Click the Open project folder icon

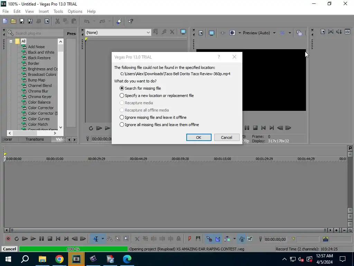[x=13, y=21]
